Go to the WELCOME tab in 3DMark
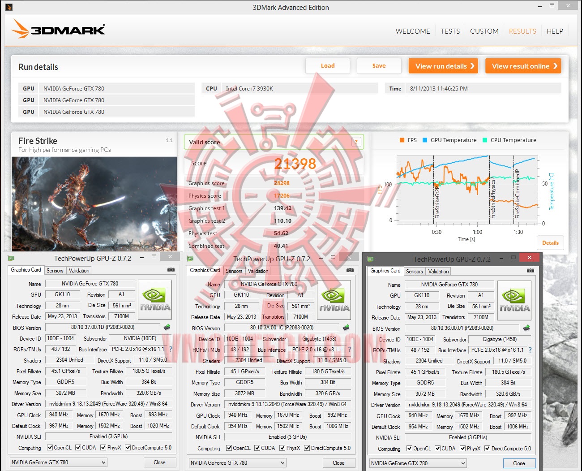The width and height of the screenshot is (582, 471). [413, 31]
